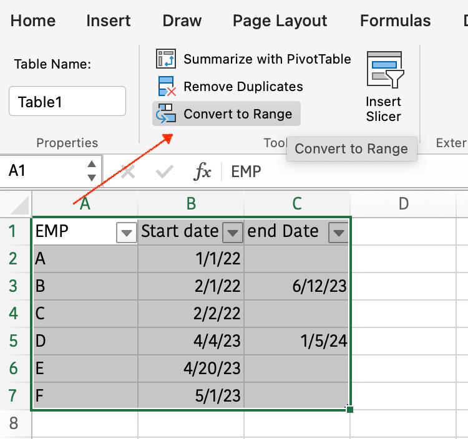The image size is (468, 439).
Task: Click the 4/4/23 start date cell
Action: click(191, 341)
